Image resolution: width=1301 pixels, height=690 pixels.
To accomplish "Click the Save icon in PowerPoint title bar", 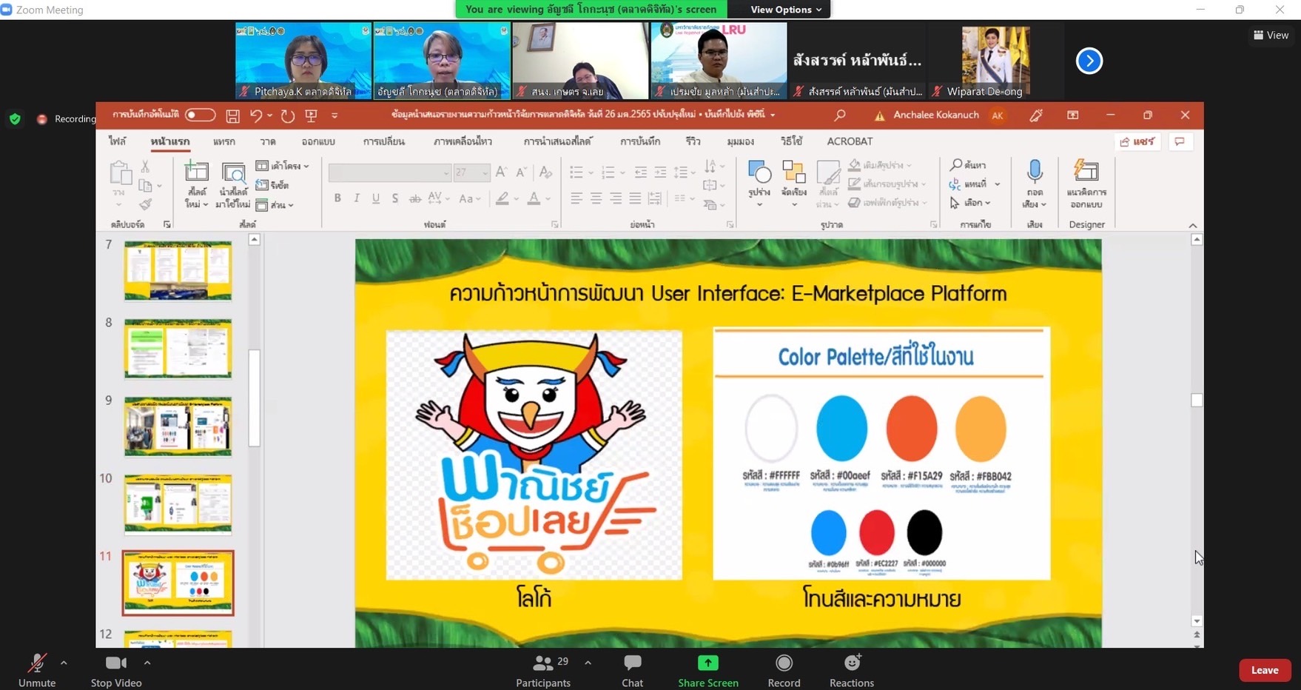I will click(232, 115).
